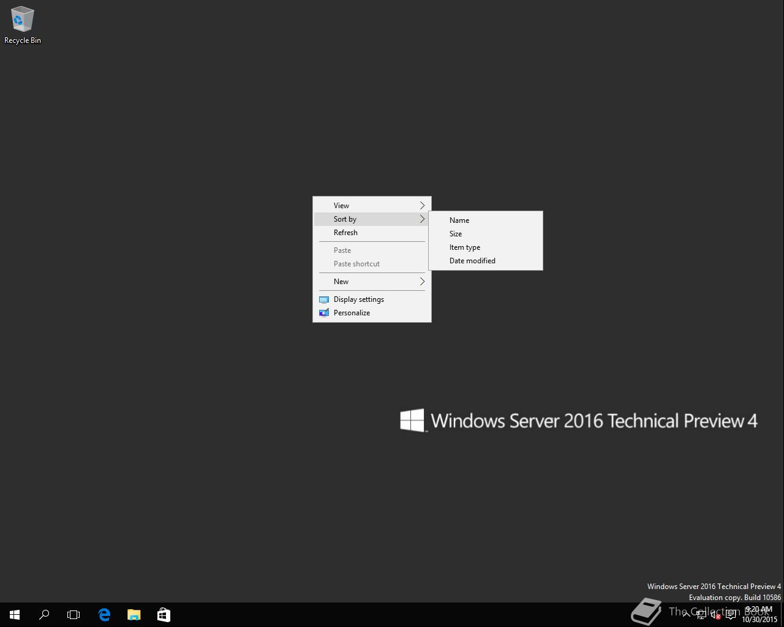Image resolution: width=784 pixels, height=627 pixels.
Task: Open Task View from the taskbar
Action: tap(73, 615)
